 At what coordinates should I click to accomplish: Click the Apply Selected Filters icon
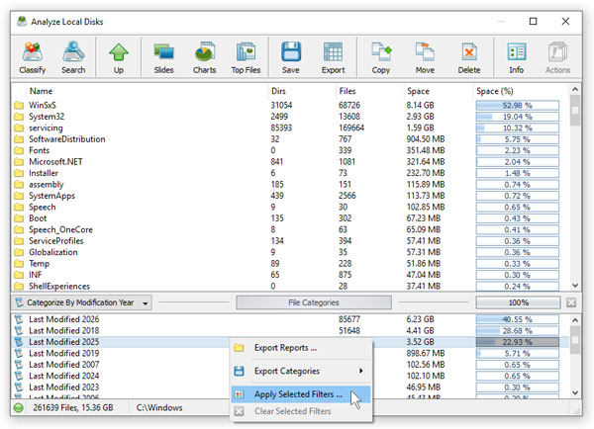tap(239, 394)
